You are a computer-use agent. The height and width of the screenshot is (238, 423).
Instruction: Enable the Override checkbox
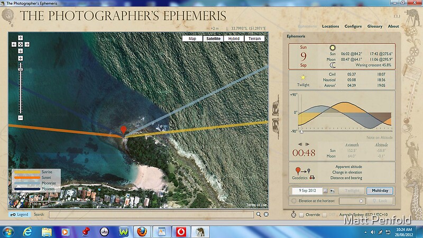click(301, 215)
